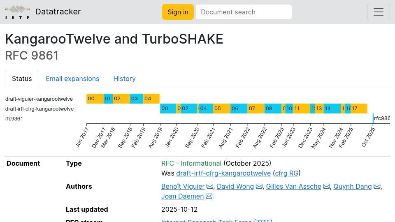The width and height of the screenshot is (395, 222).
Task: Select revision 04 of draft-irtf-cfrg-kangarootwelve
Action: click(206, 109)
